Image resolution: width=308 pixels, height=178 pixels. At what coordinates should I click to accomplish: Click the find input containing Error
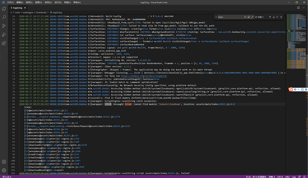(225, 16)
